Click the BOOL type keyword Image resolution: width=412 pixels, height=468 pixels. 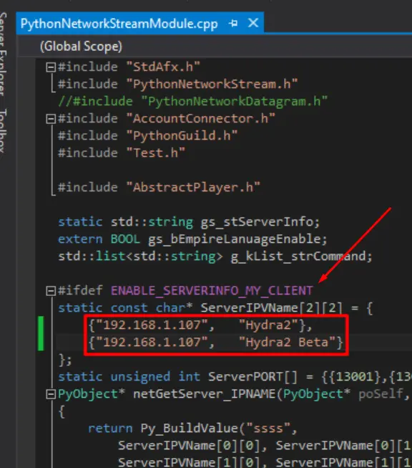[x=125, y=239]
